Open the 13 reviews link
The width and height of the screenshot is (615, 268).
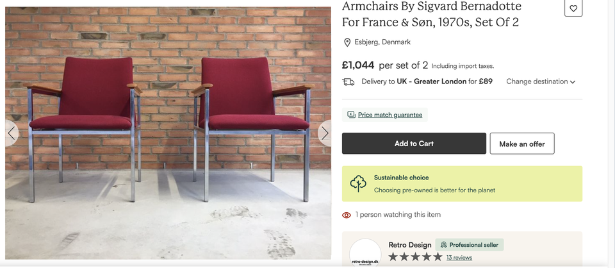[x=459, y=257]
